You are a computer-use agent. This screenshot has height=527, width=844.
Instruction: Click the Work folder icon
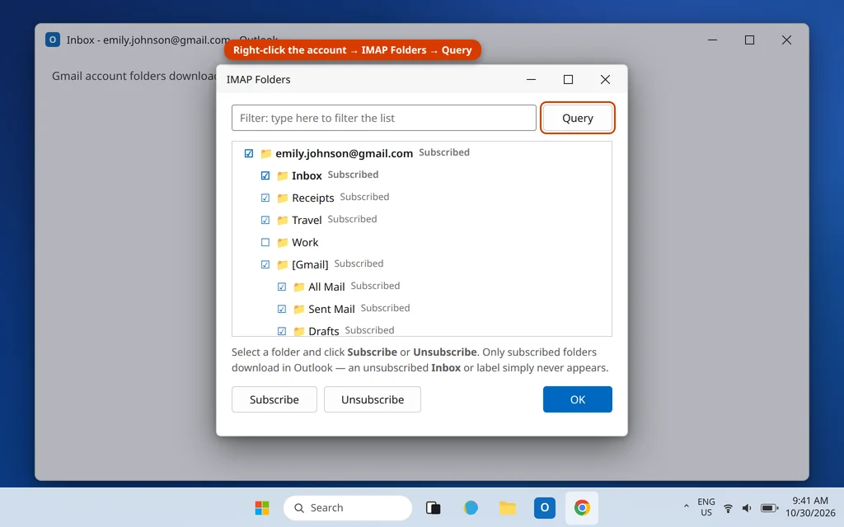283,242
